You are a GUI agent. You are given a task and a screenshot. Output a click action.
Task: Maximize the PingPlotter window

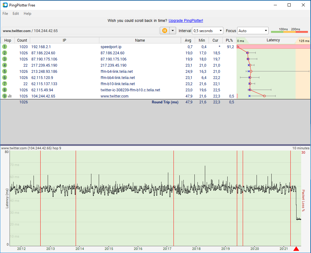point(289,5)
